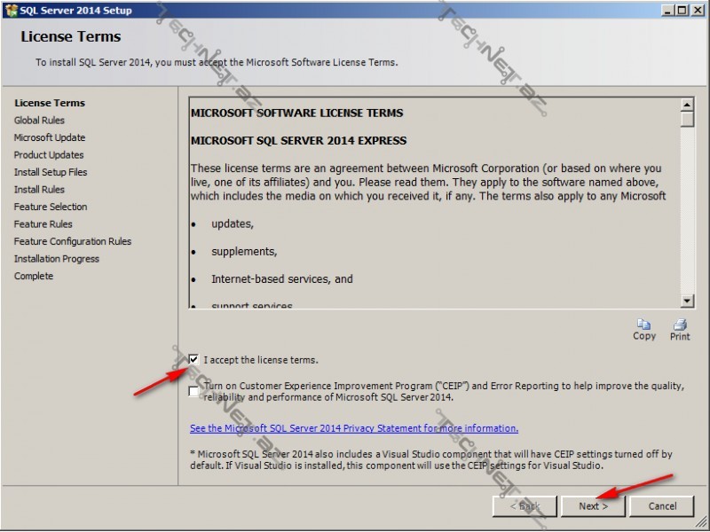Open the SQL Server 2014 Privacy Statement link
The width and height of the screenshot is (710, 532).
tap(353, 428)
